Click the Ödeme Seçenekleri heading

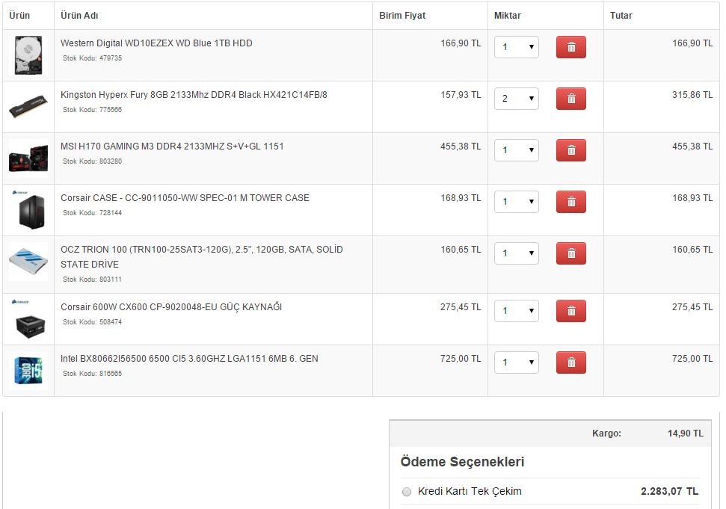462,462
